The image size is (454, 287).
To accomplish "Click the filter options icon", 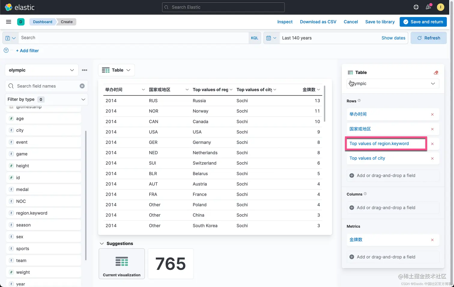I will pyautogui.click(x=6, y=50).
